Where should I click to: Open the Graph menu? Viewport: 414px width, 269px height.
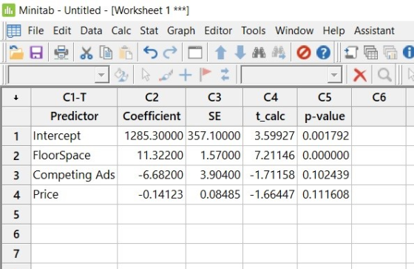[x=181, y=30]
